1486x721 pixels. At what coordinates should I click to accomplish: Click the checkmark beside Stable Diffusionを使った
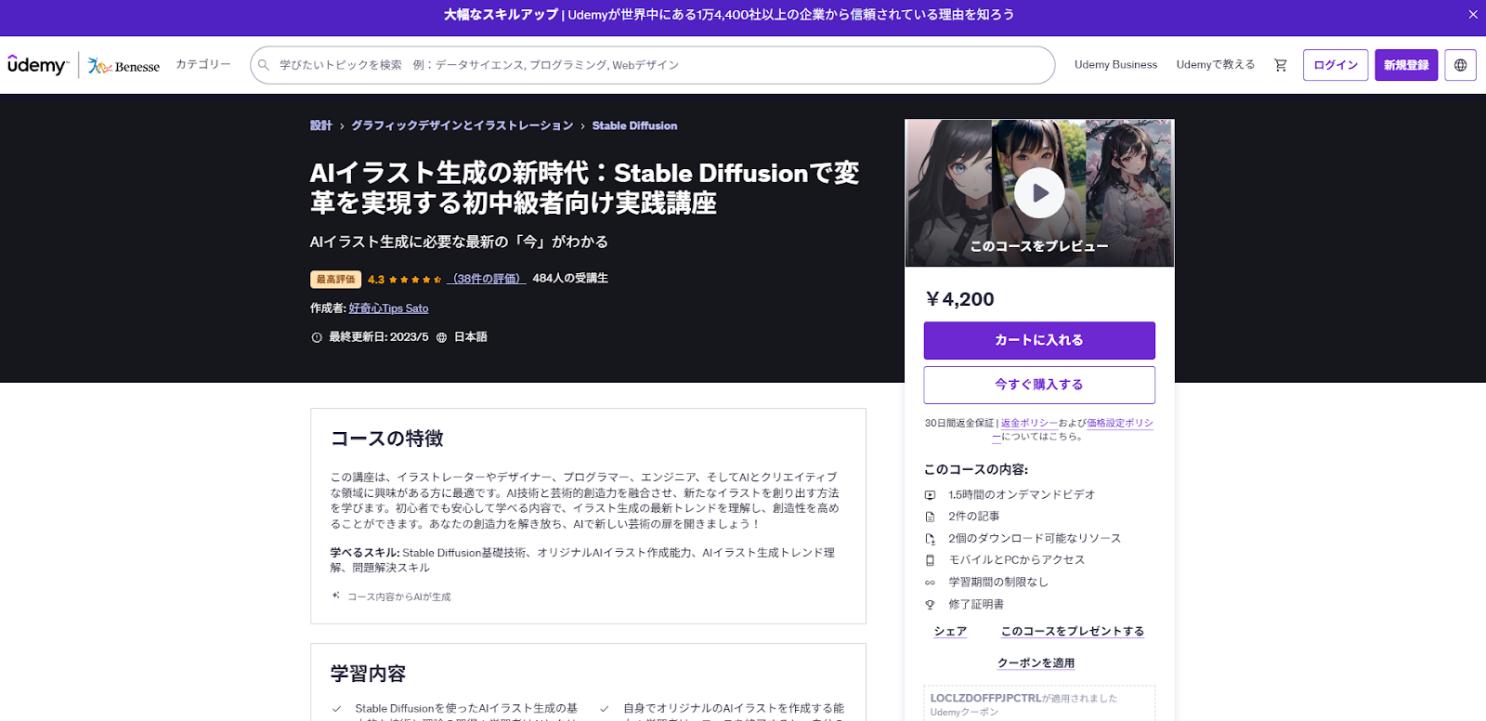point(336,709)
